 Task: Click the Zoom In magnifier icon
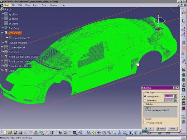109,133
